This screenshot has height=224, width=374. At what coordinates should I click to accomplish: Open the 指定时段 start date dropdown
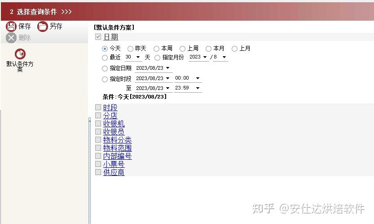[167, 78]
